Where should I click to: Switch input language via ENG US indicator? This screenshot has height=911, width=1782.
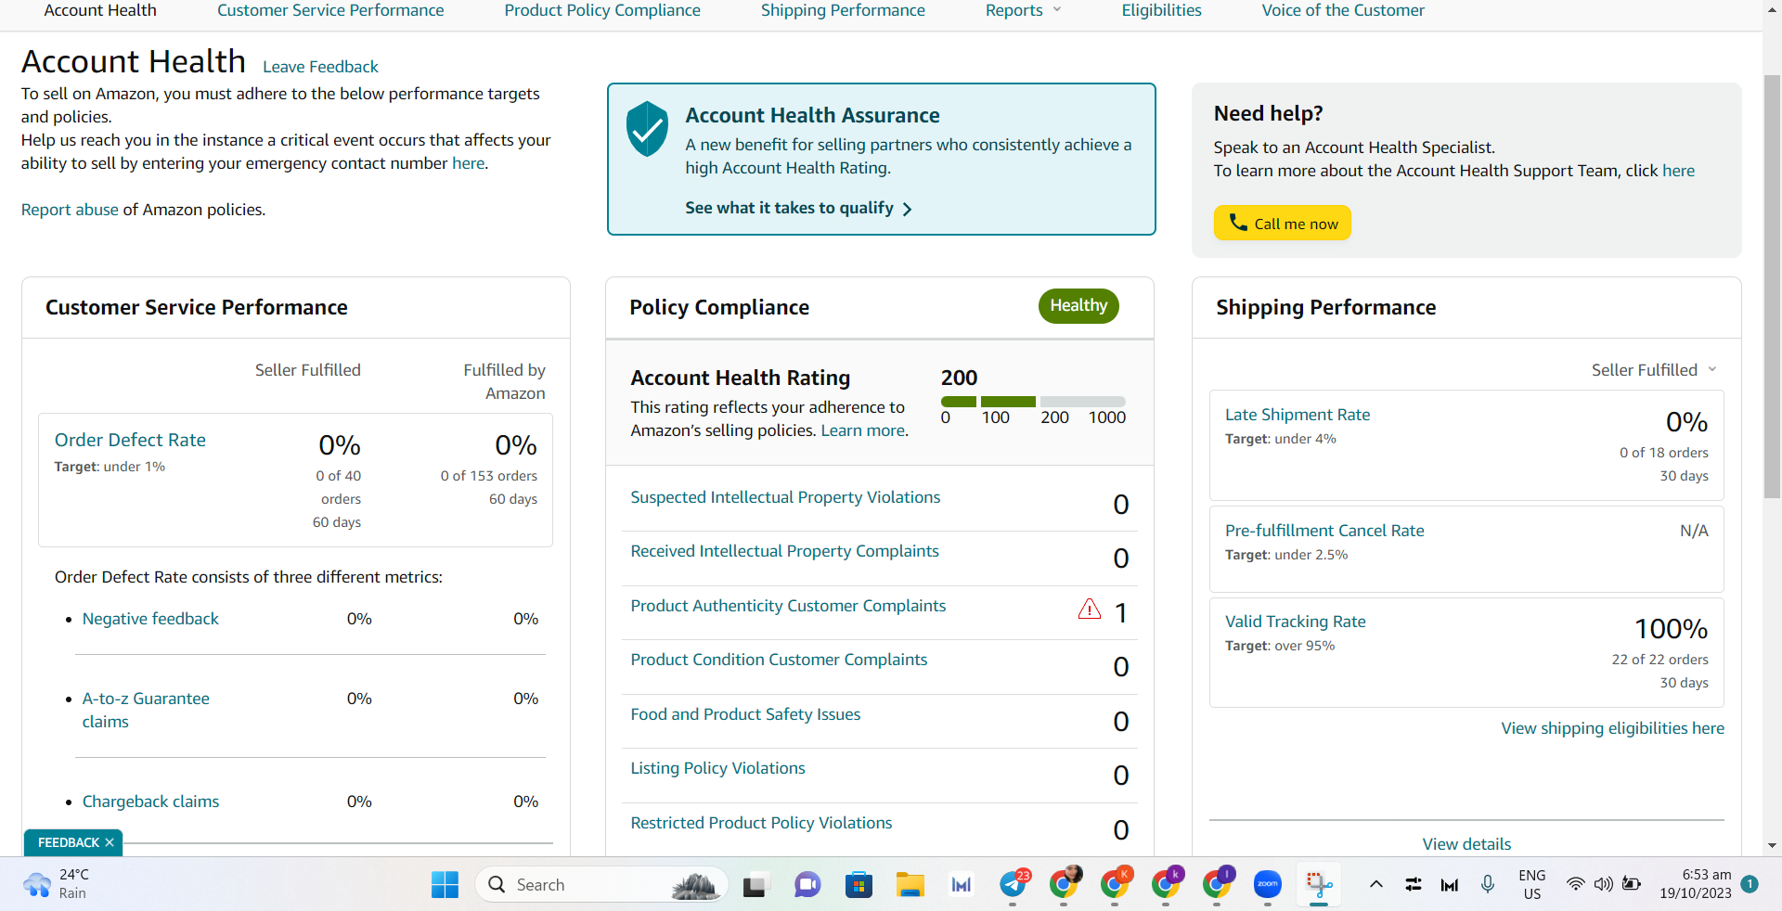point(1532,884)
